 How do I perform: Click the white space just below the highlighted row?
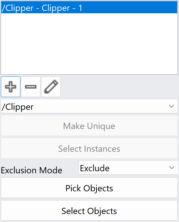(x=89, y=18)
